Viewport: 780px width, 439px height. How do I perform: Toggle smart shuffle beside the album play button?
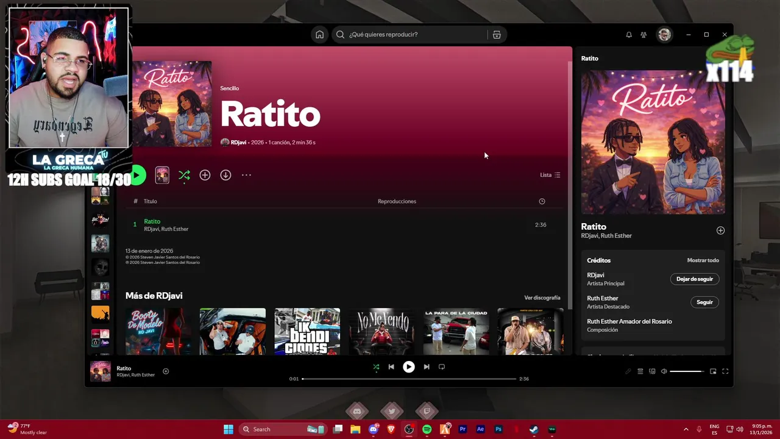tap(184, 175)
